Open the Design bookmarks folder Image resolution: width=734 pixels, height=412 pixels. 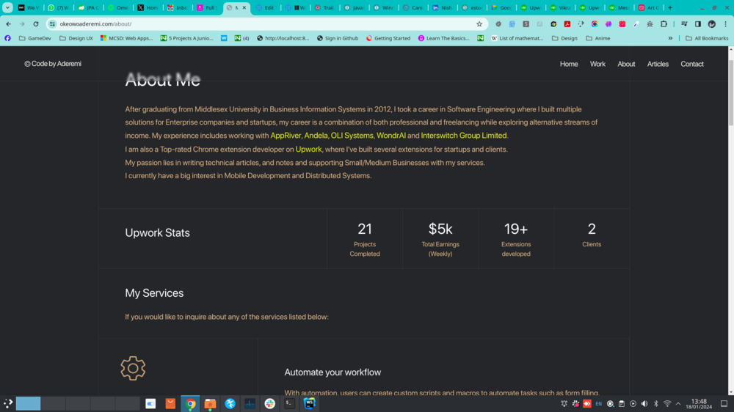(564, 38)
